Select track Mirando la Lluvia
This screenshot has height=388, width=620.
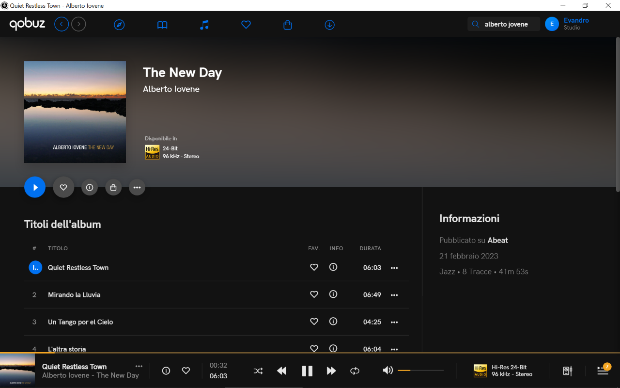tap(74, 295)
